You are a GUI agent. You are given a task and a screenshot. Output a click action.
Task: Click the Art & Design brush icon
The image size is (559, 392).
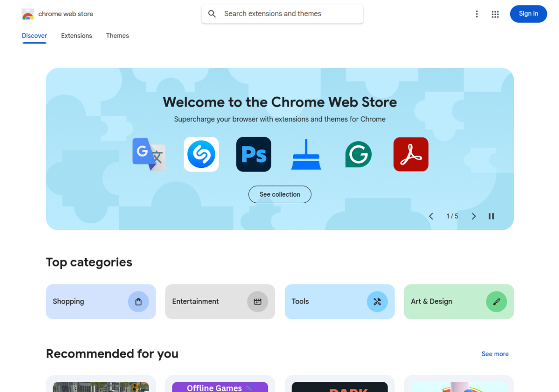click(x=497, y=302)
